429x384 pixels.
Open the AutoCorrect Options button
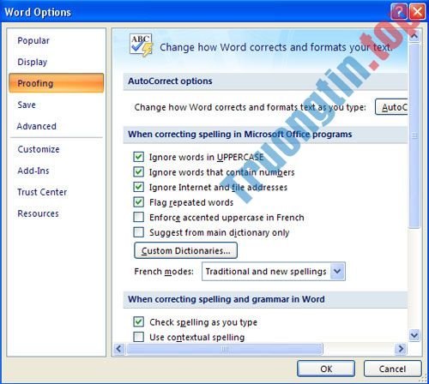coord(391,107)
